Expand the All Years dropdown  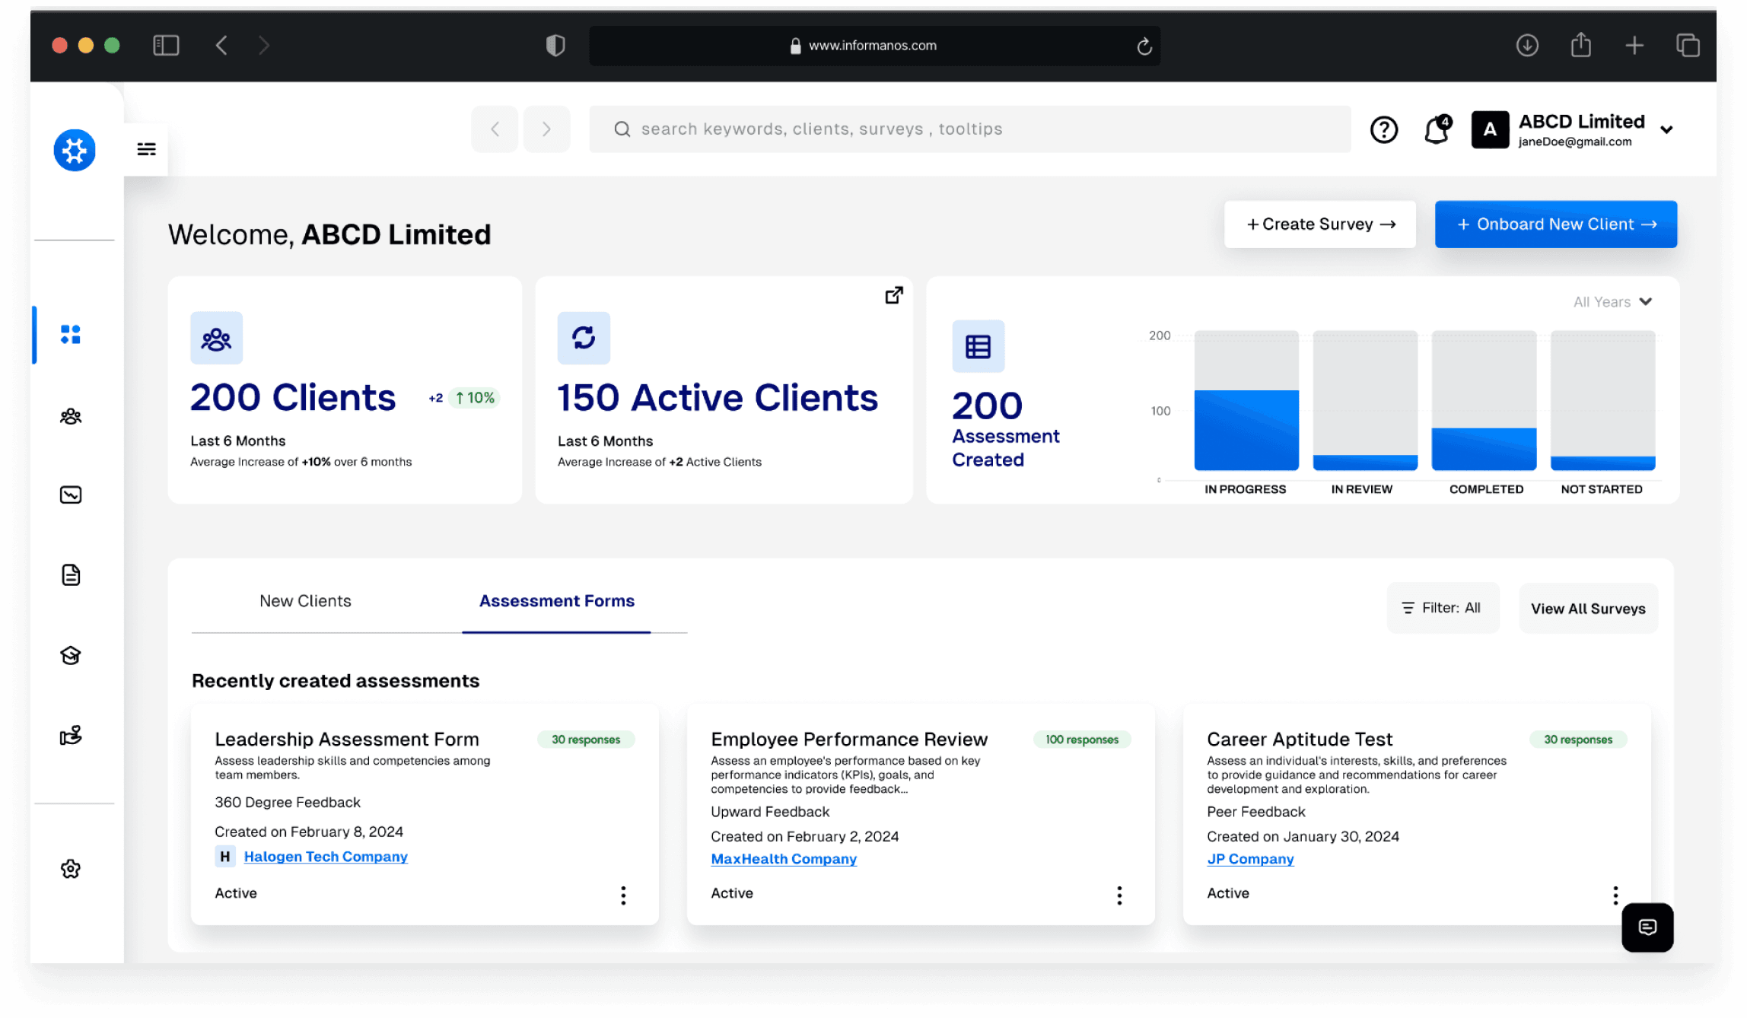(1612, 302)
